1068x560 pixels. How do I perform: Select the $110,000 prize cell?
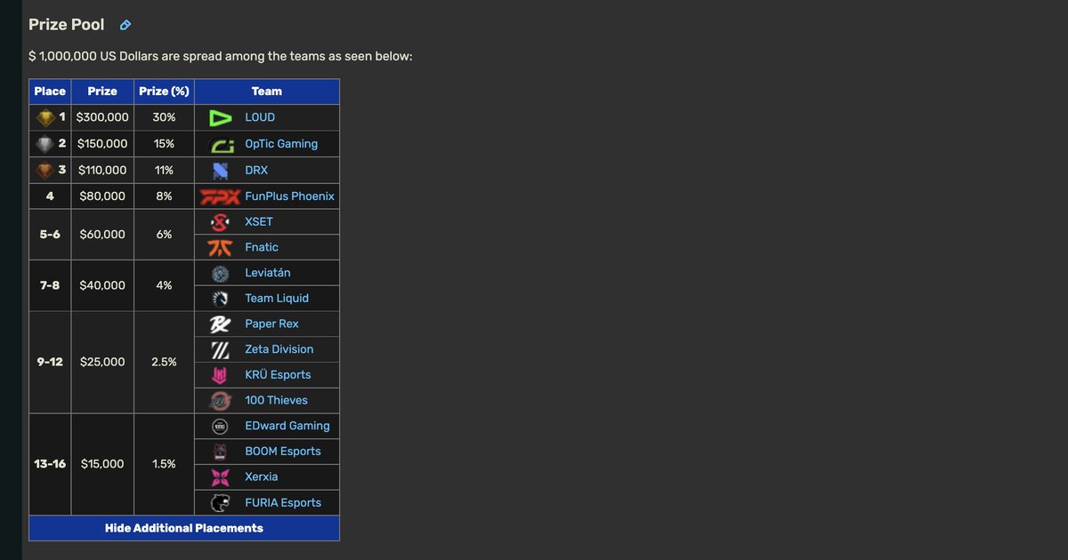102,170
